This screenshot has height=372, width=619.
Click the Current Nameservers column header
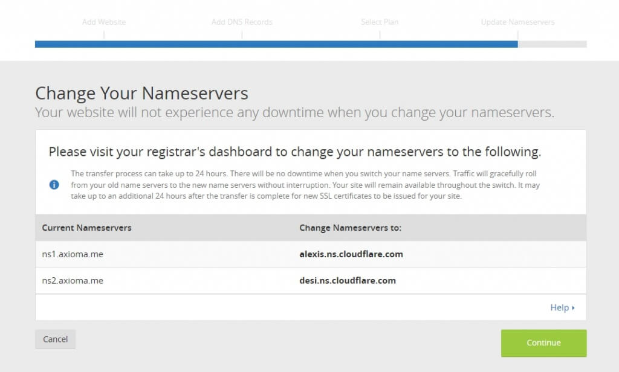[x=86, y=228]
